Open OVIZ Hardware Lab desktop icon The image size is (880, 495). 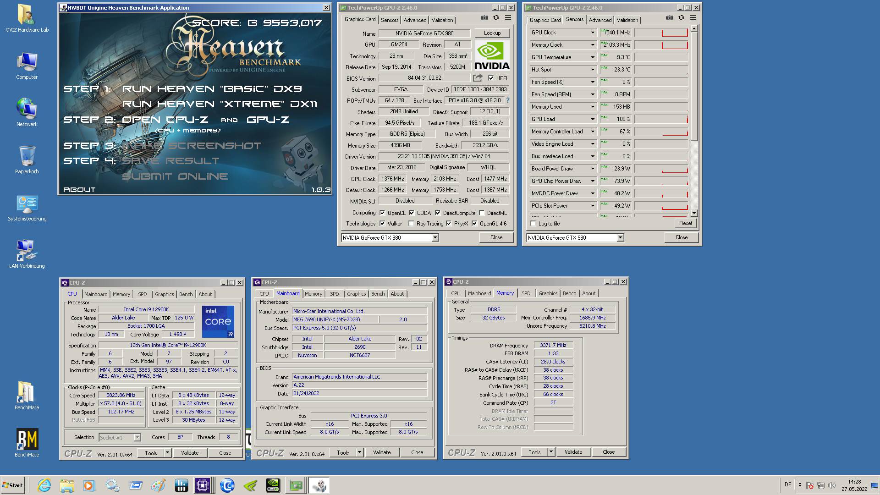27,18
